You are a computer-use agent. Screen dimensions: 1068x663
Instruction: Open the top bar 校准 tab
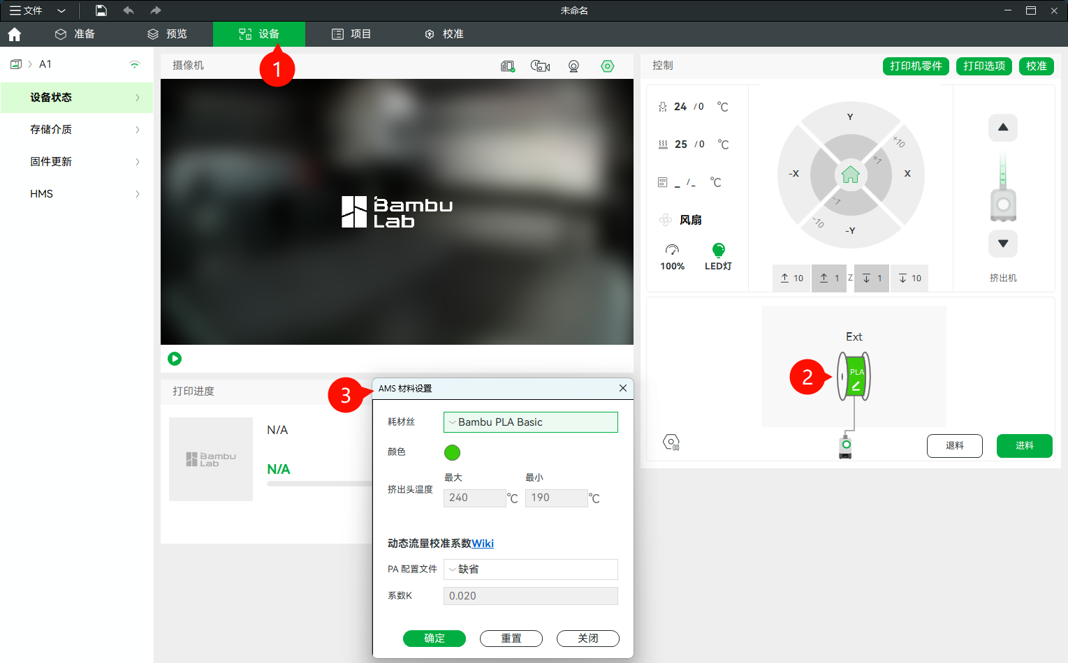tap(444, 34)
